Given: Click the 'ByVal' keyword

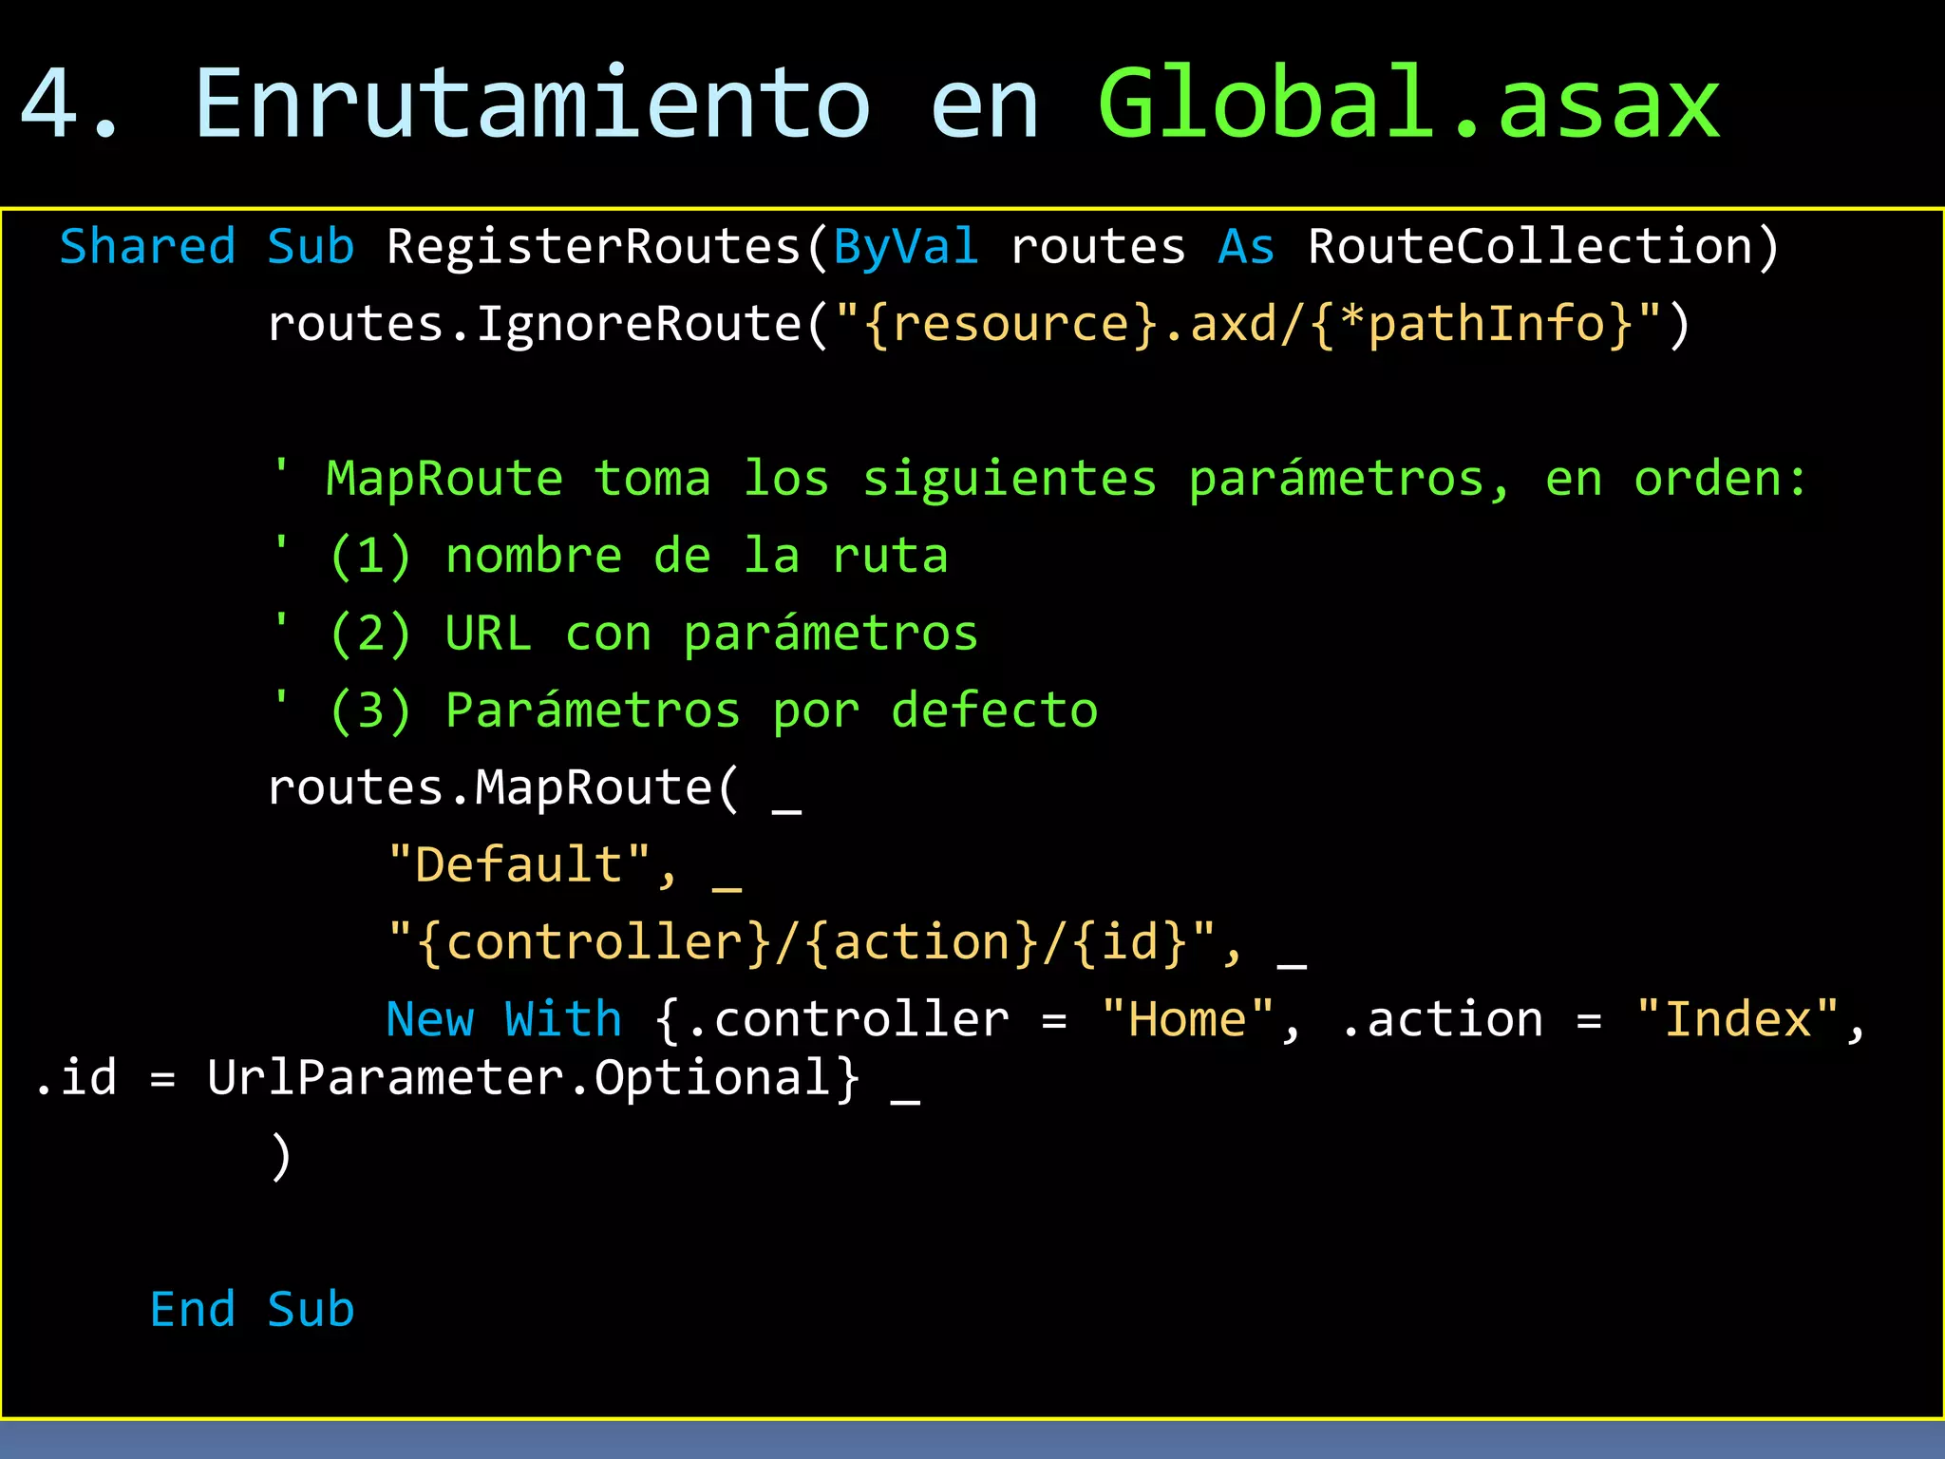Looking at the screenshot, I should tap(905, 247).
